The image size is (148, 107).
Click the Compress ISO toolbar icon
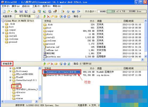tap(39, 11)
